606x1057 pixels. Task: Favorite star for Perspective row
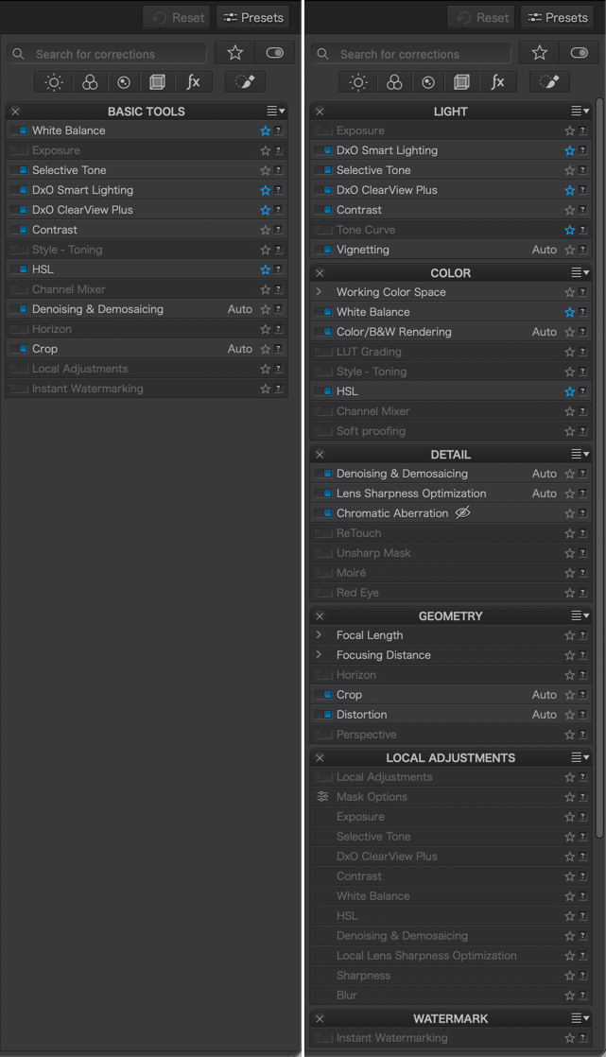coord(569,735)
